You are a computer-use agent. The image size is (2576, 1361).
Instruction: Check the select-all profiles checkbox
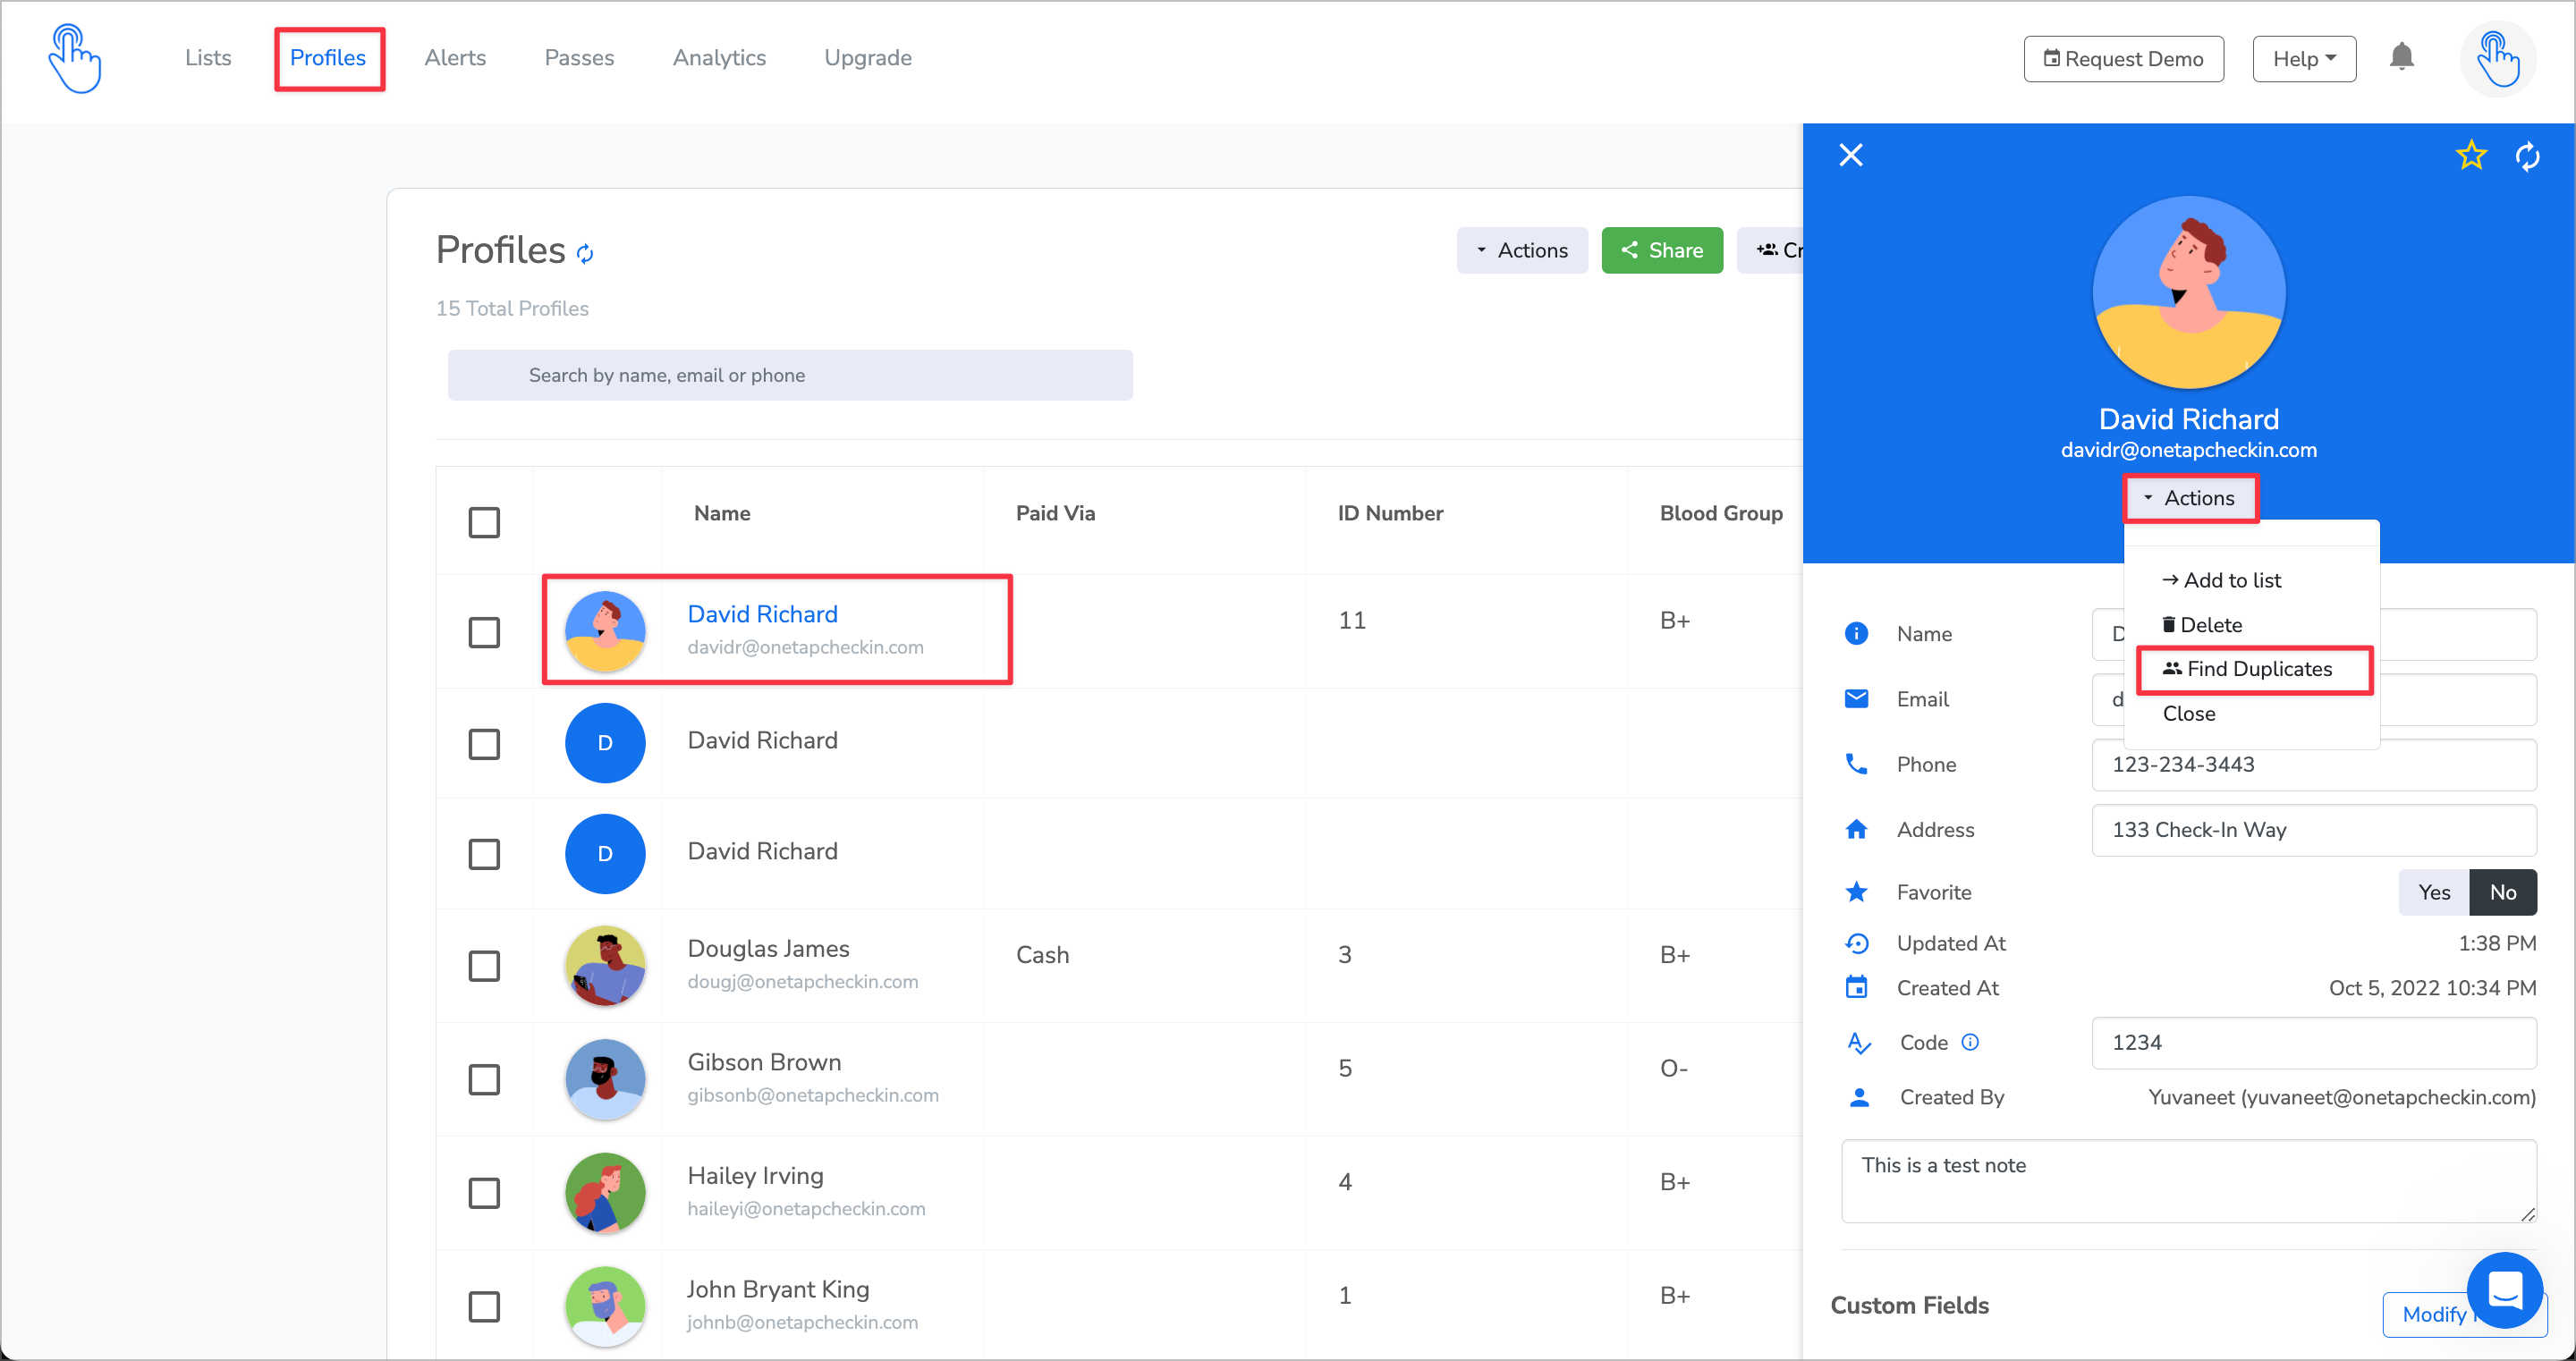click(484, 521)
